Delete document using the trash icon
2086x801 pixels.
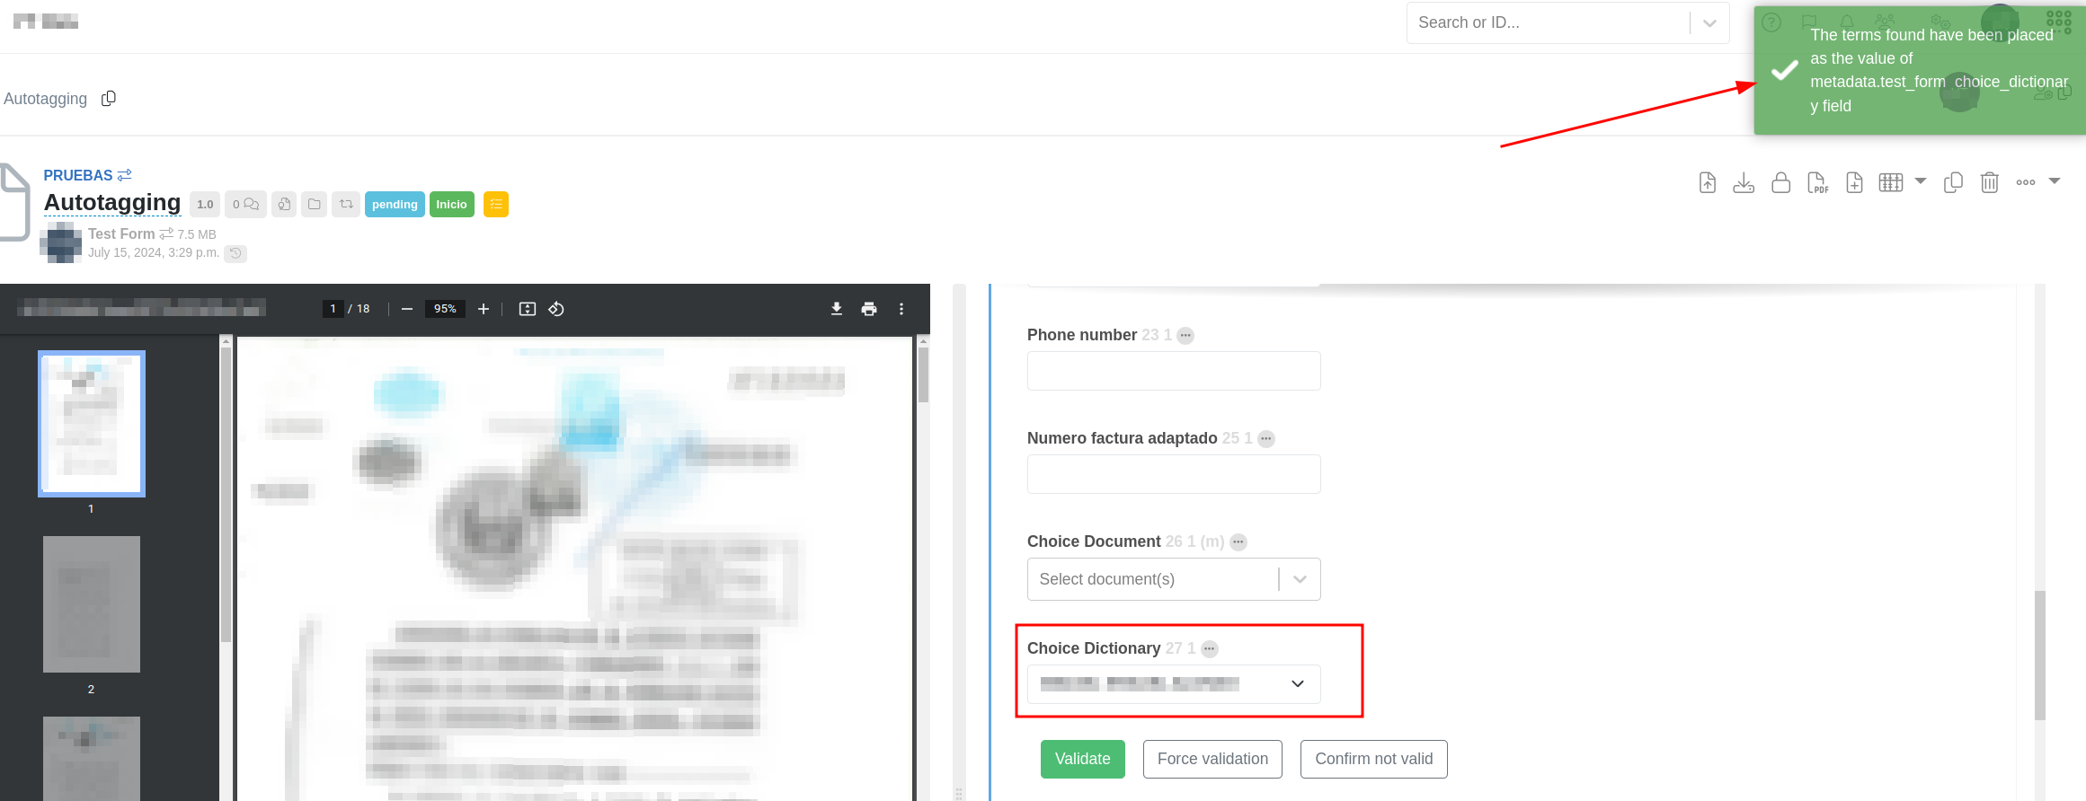coord(1990,182)
